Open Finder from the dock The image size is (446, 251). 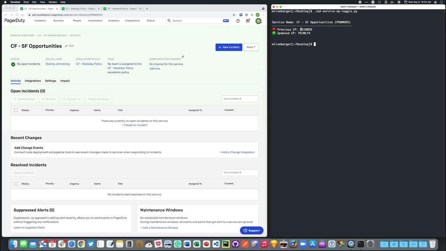tap(14, 244)
